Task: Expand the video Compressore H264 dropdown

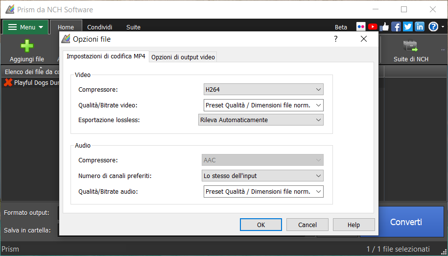Action: 263,89
